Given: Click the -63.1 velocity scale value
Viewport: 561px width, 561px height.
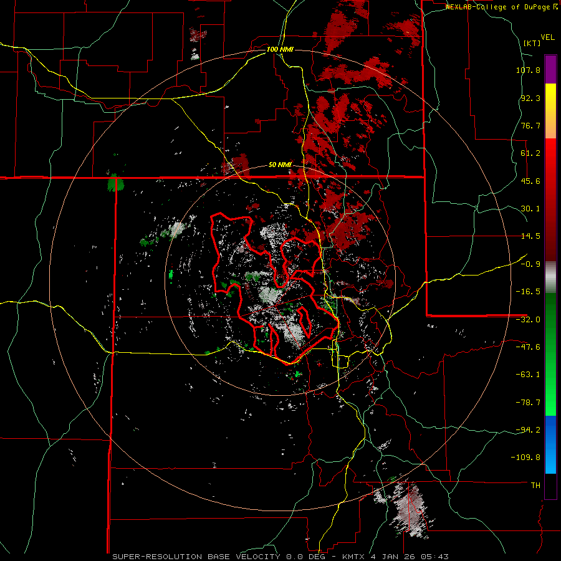Looking at the screenshot, I should 528,375.
